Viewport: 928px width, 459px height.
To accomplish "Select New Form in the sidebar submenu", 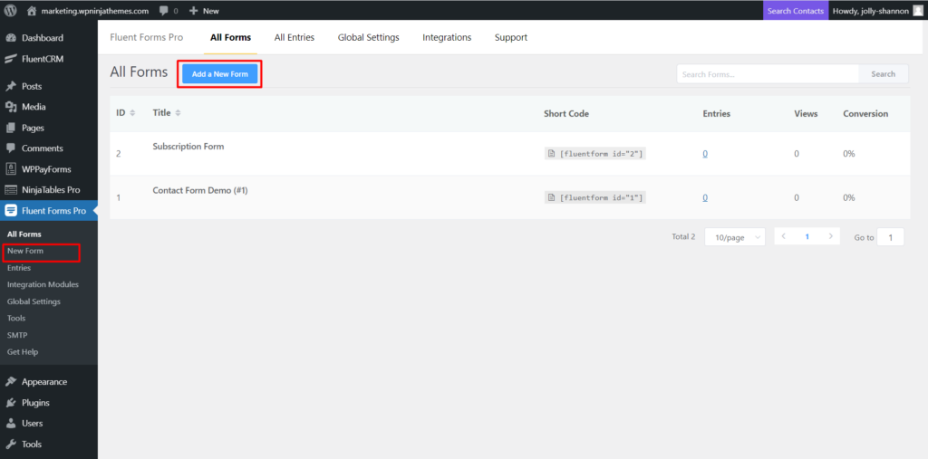I will pos(25,251).
